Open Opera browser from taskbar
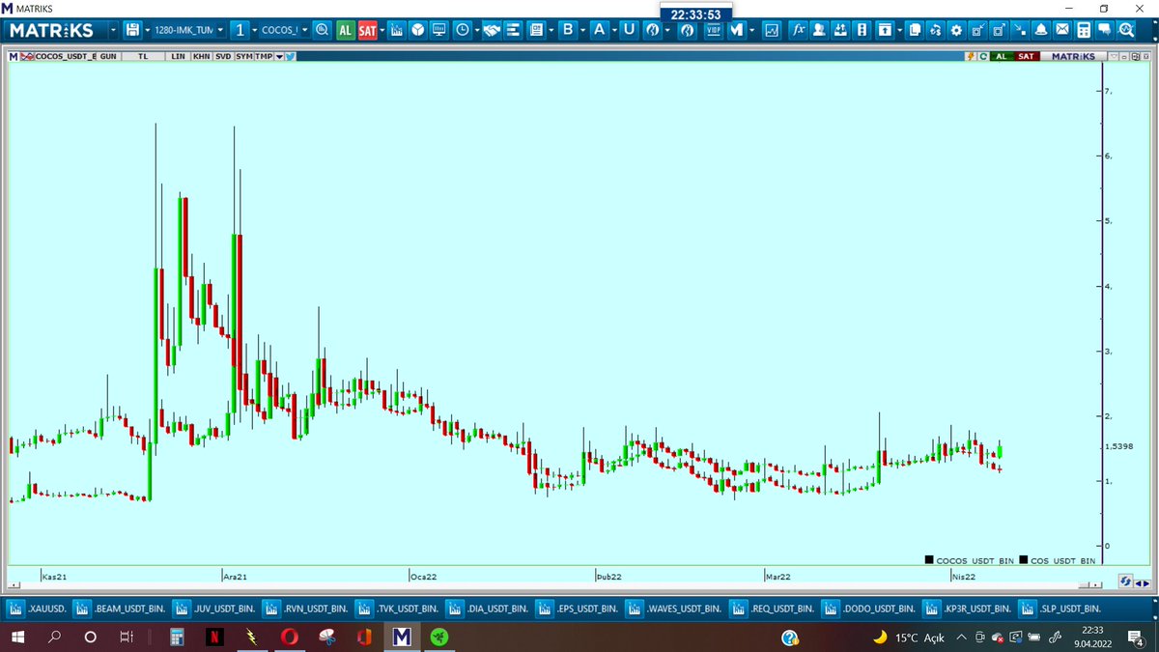 289,638
